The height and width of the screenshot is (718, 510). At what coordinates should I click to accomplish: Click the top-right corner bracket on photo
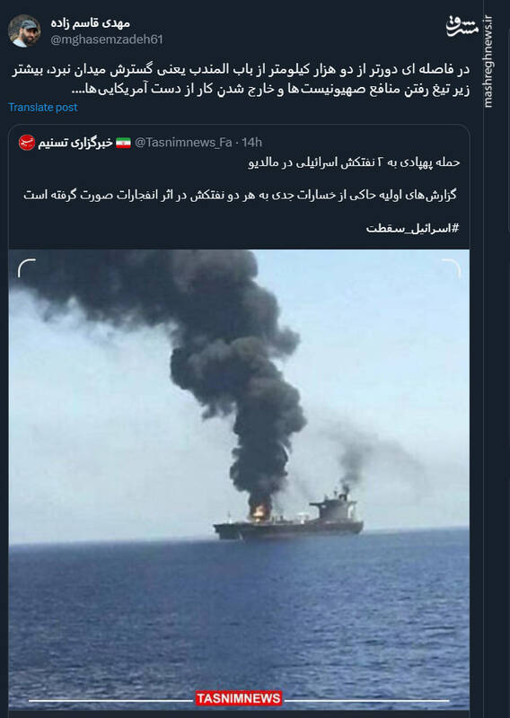[x=451, y=268]
